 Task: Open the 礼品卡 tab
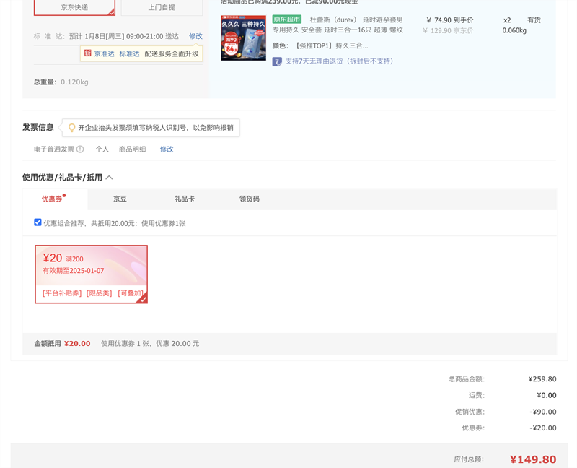point(185,199)
